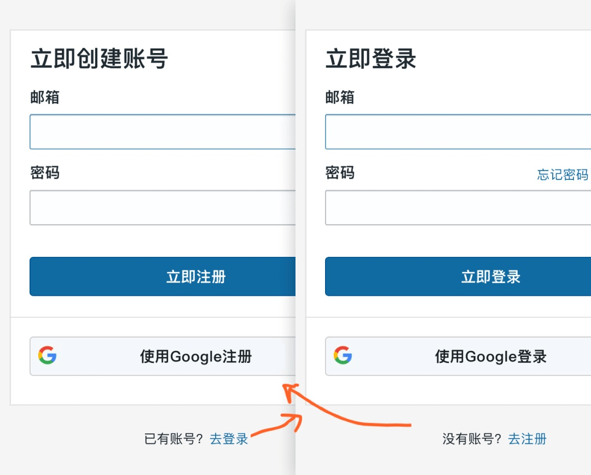Focus the 密码 input in the login form
The image size is (591, 475).
click(457, 208)
